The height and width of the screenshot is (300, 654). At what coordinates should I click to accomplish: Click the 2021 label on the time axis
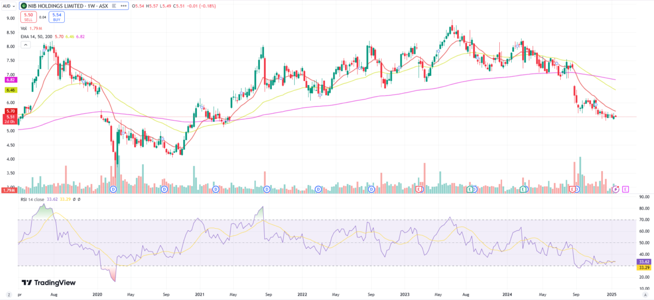(200, 294)
